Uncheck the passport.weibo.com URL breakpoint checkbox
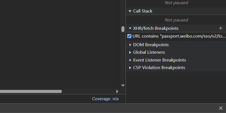This screenshot has height=113, width=226. tap(129, 36)
